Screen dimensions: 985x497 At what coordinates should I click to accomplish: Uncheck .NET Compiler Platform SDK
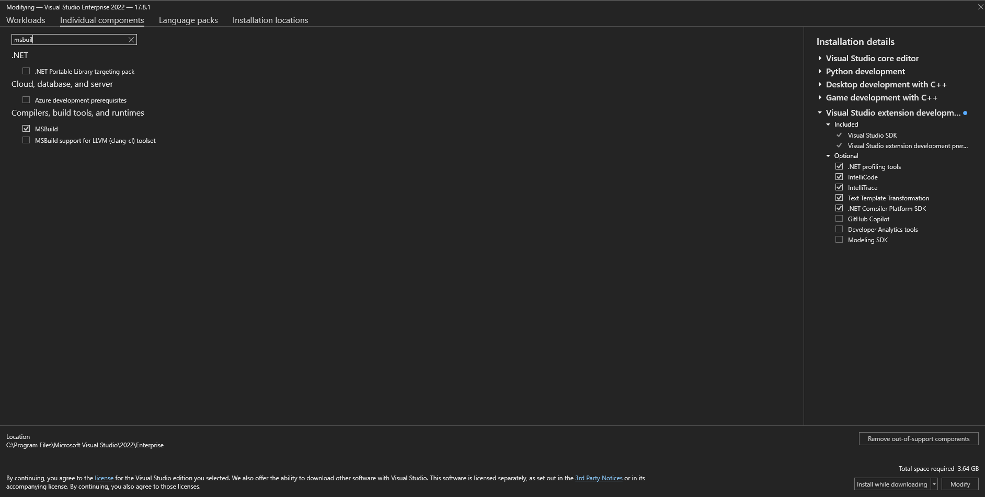pos(839,208)
